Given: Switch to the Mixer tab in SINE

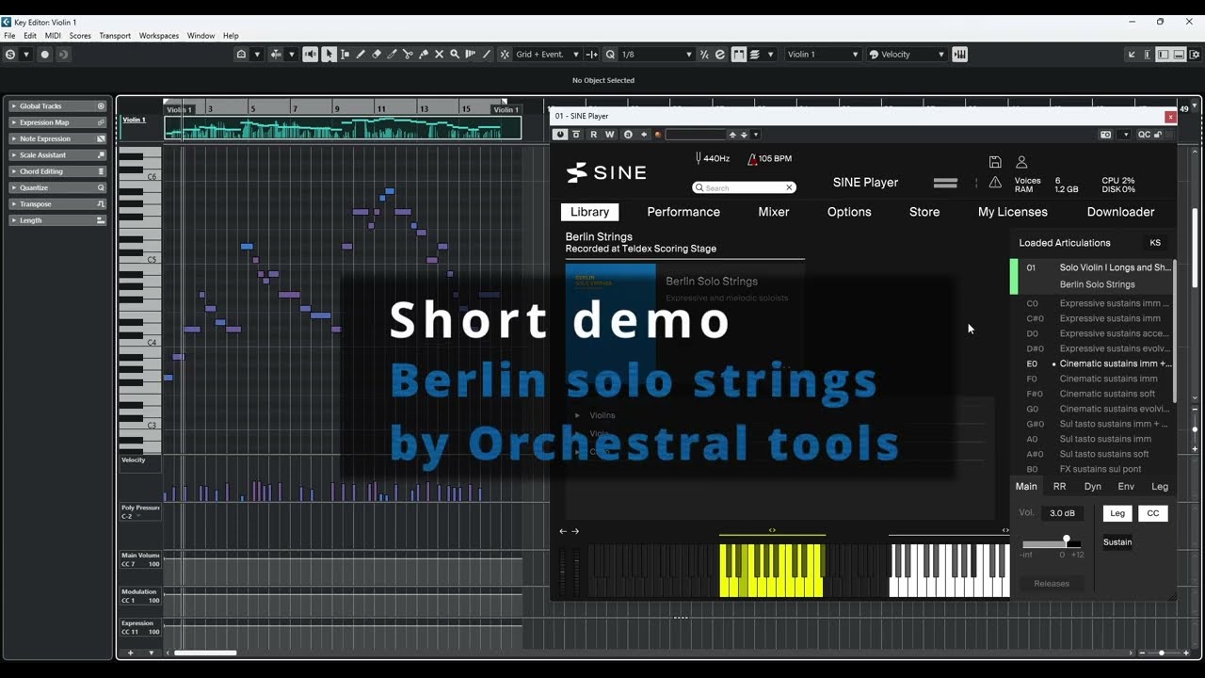Looking at the screenshot, I should [774, 212].
